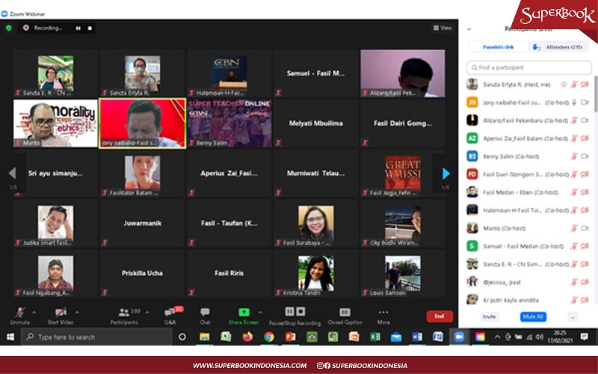Select the Melyati Mbuilima tile
The width and height of the screenshot is (598, 374).
315,123
